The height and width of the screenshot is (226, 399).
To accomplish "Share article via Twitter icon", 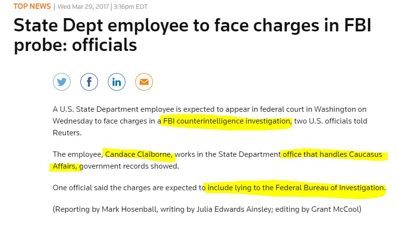I will click(x=62, y=82).
